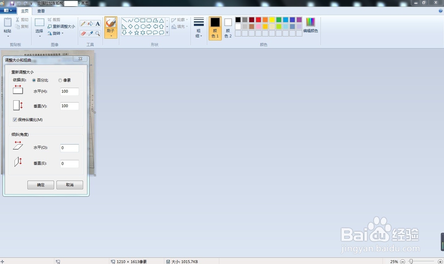Click the Cancel (取消) button

[x=70, y=185]
